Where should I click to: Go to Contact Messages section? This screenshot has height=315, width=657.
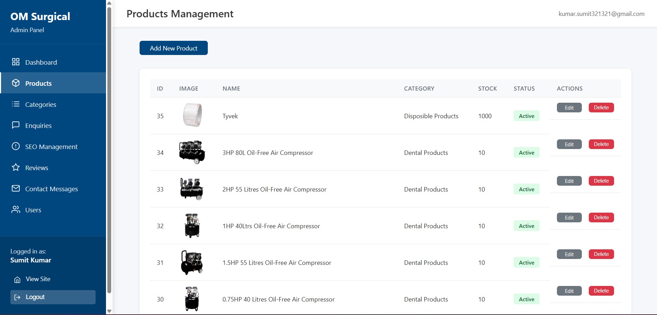pyautogui.click(x=51, y=189)
